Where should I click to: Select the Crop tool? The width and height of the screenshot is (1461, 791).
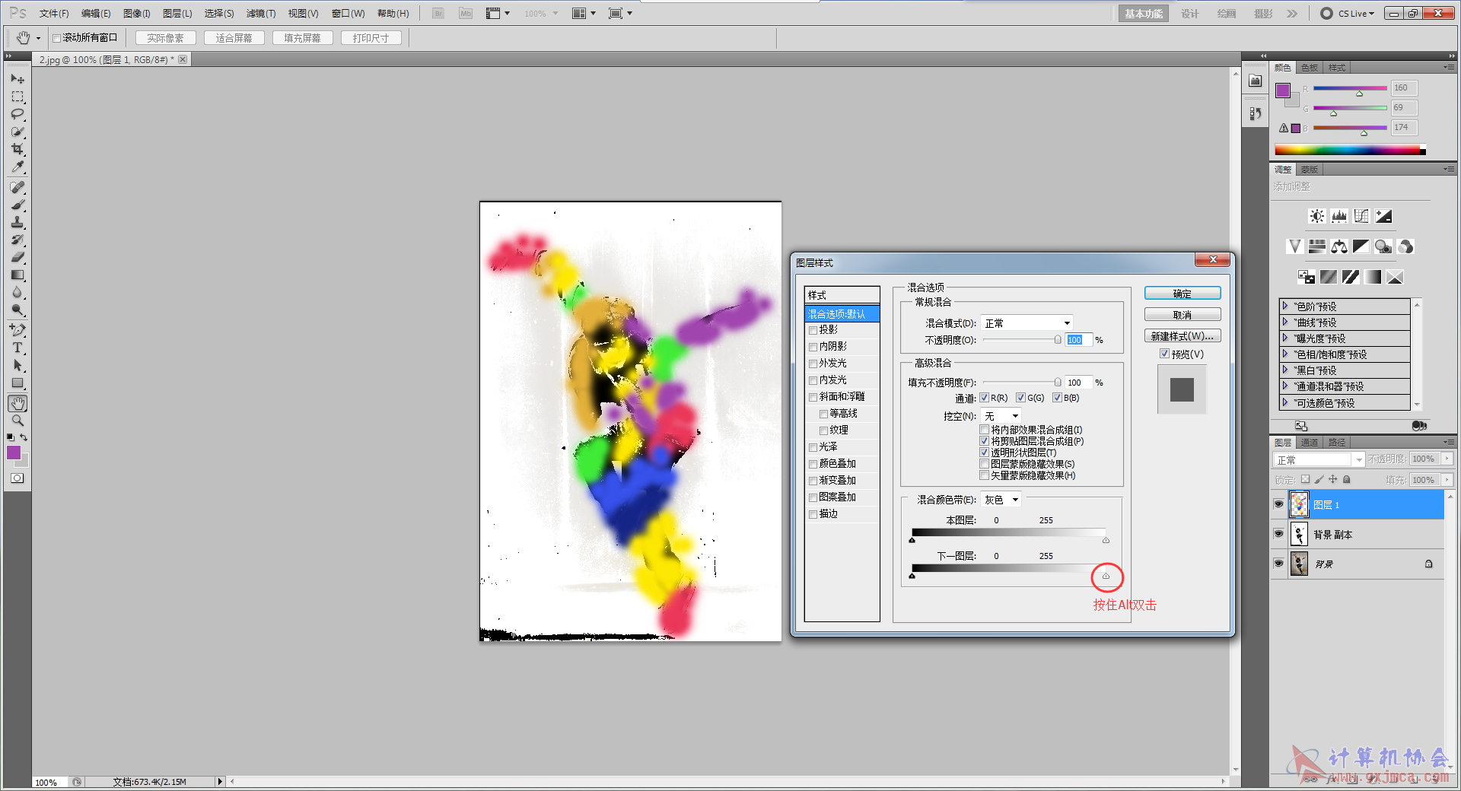tap(18, 149)
